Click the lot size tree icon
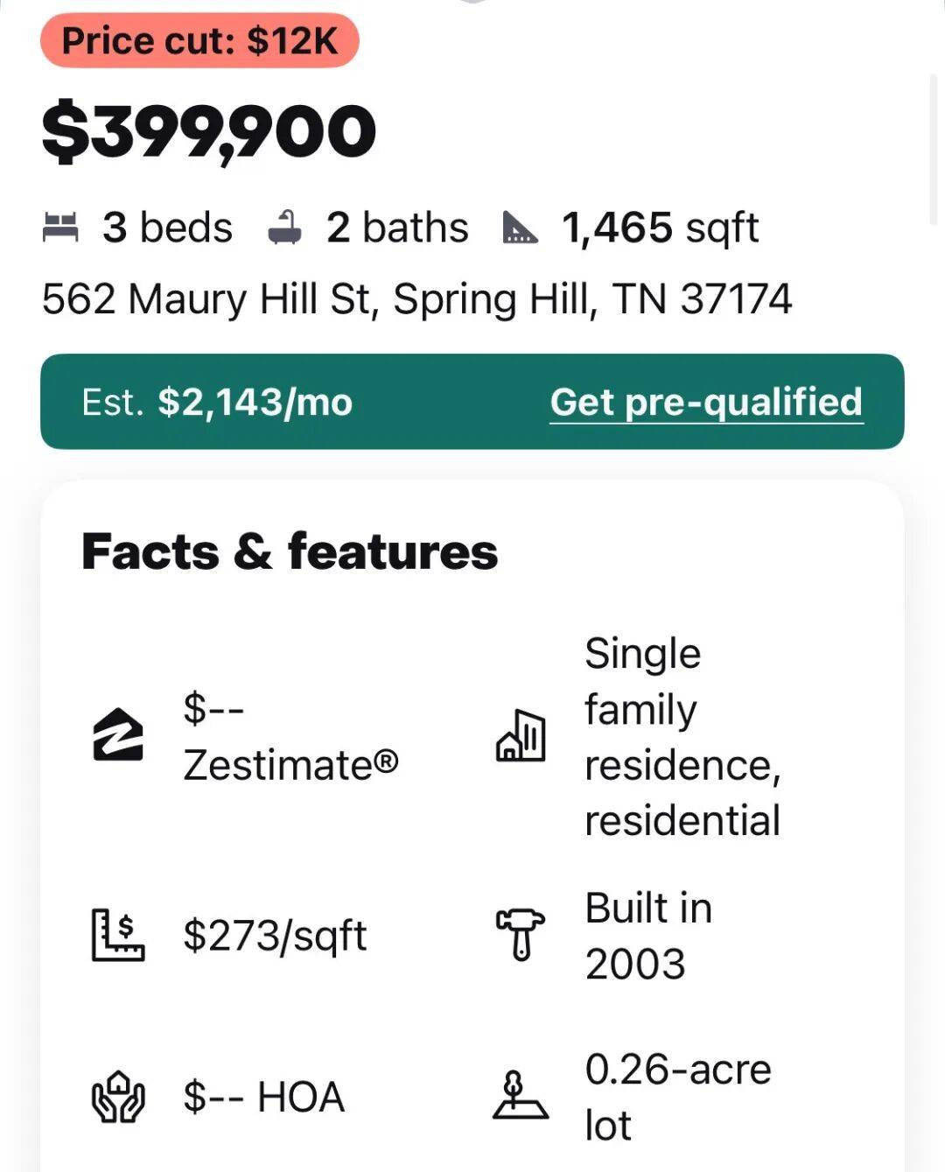The image size is (945, 1172). 521,1096
